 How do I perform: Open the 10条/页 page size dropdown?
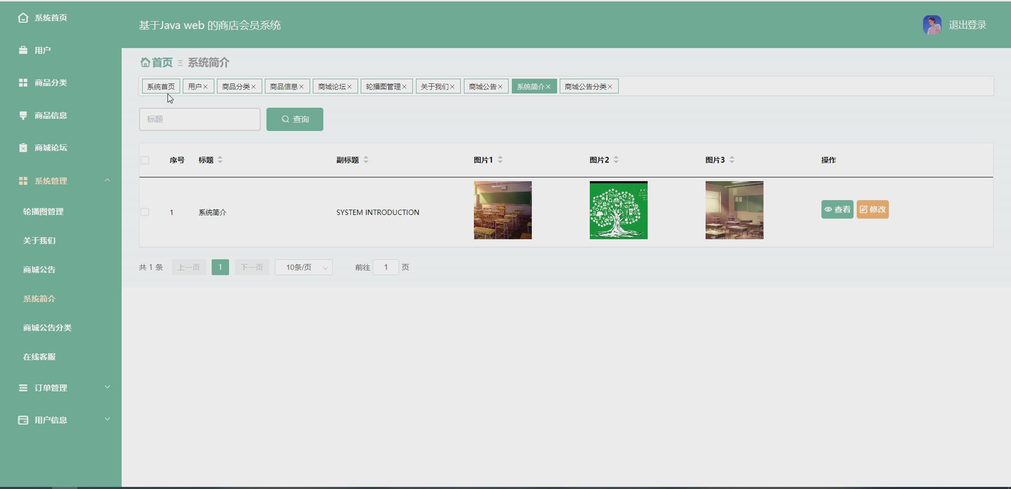303,267
